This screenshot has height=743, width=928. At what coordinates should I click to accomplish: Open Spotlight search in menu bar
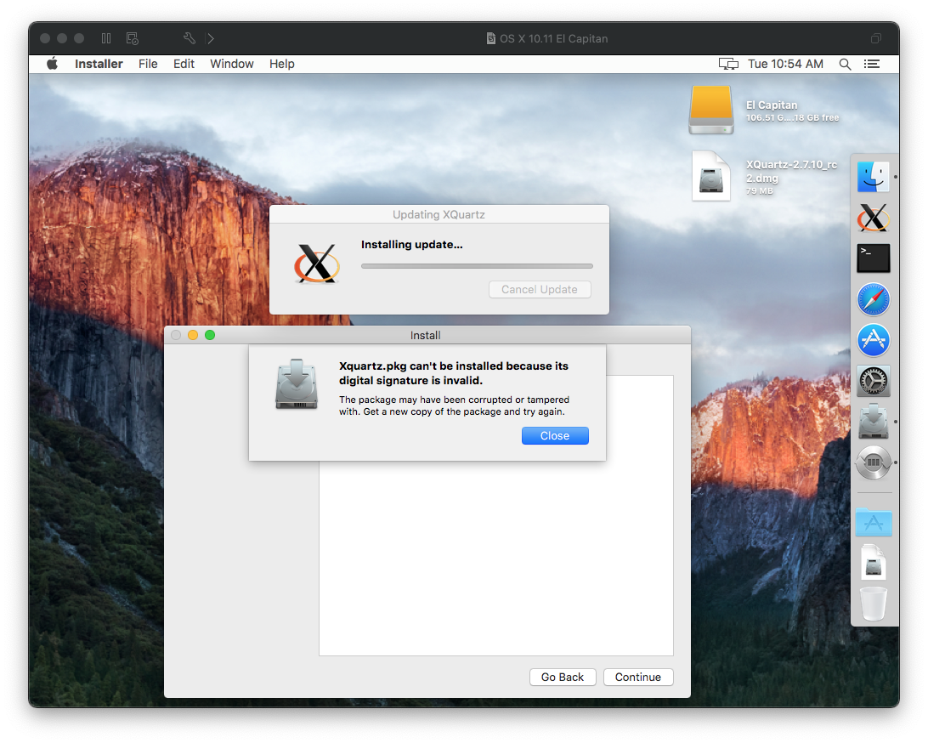(845, 64)
